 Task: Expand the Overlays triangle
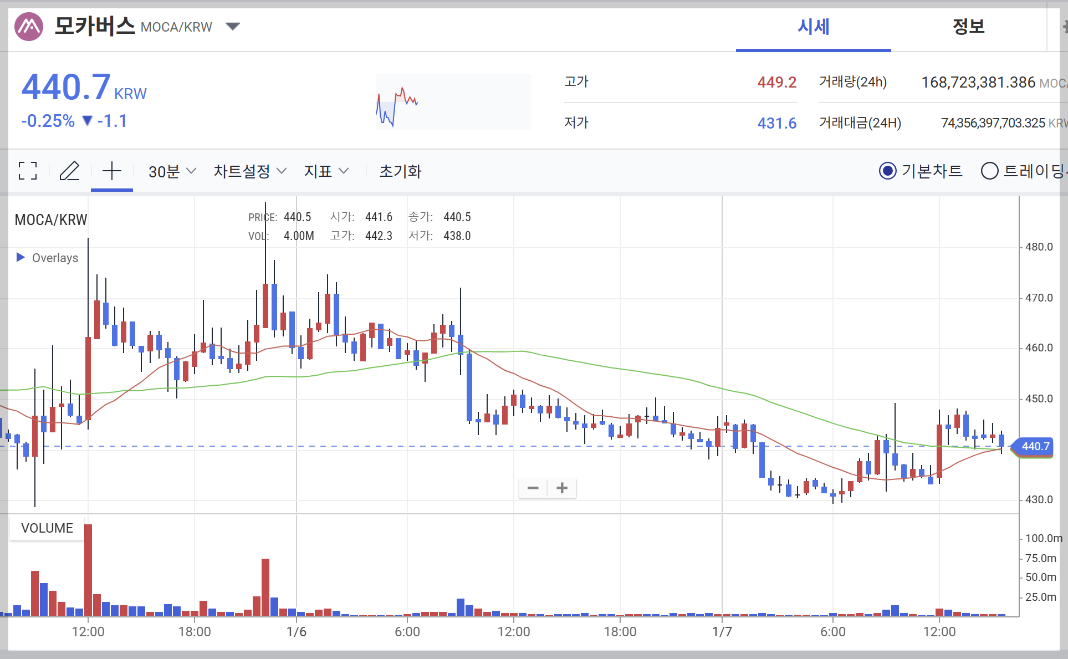pyautogui.click(x=21, y=257)
